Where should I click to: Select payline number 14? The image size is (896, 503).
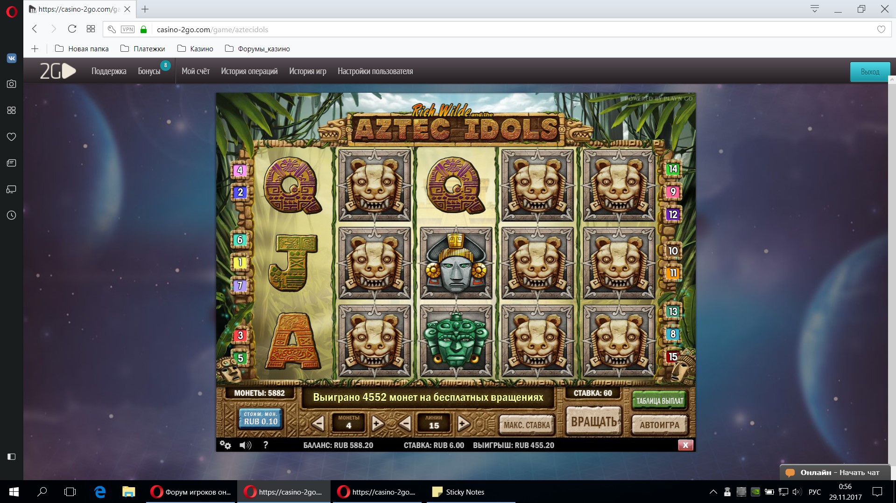coord(673,169)
